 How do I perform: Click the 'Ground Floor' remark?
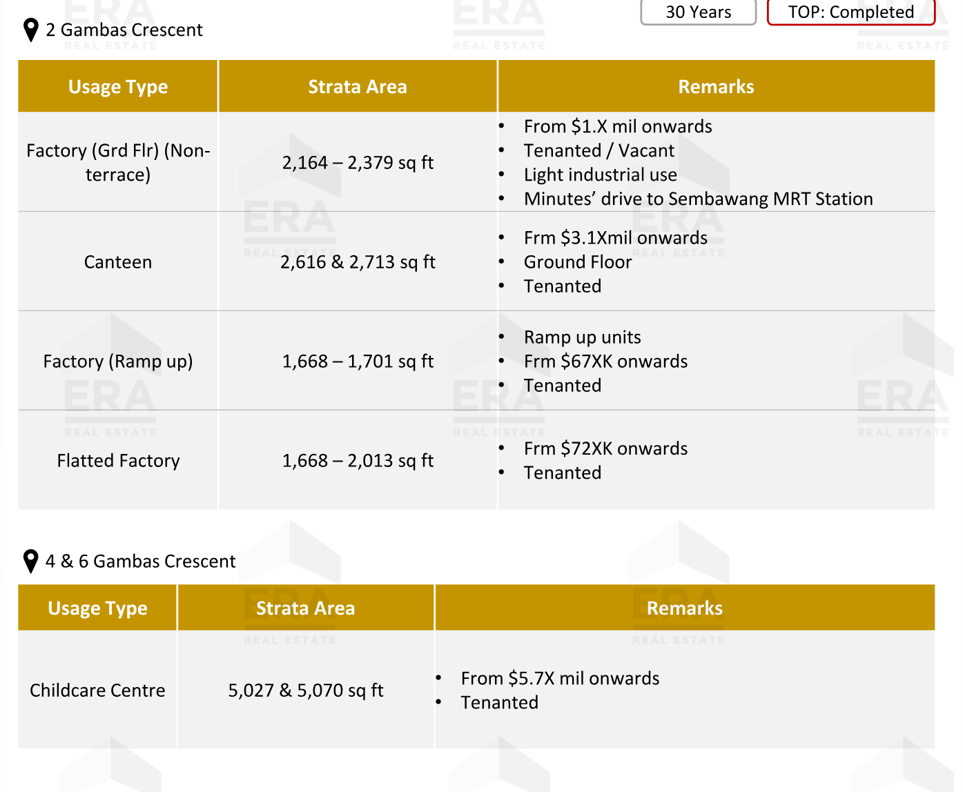(x=578, y=262)
